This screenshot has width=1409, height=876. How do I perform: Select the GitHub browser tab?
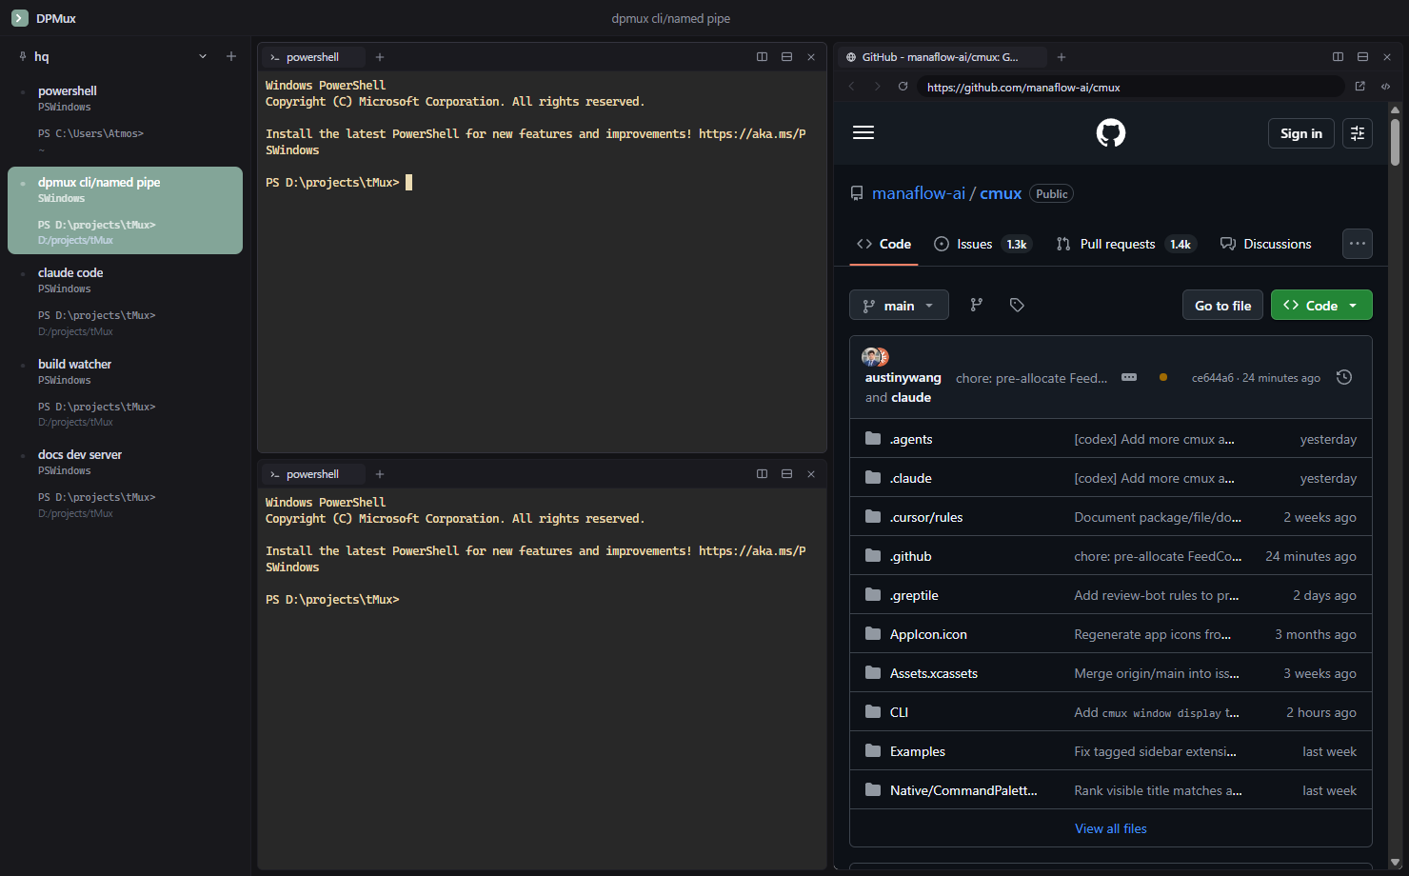pos(942,57)
